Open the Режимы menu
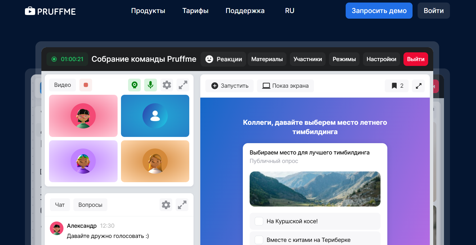 point(344,59)
